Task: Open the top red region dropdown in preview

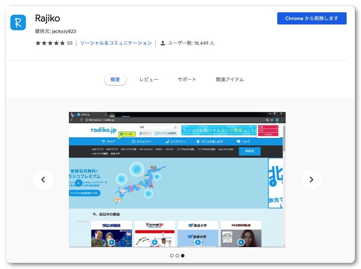Action: (268, 127)
